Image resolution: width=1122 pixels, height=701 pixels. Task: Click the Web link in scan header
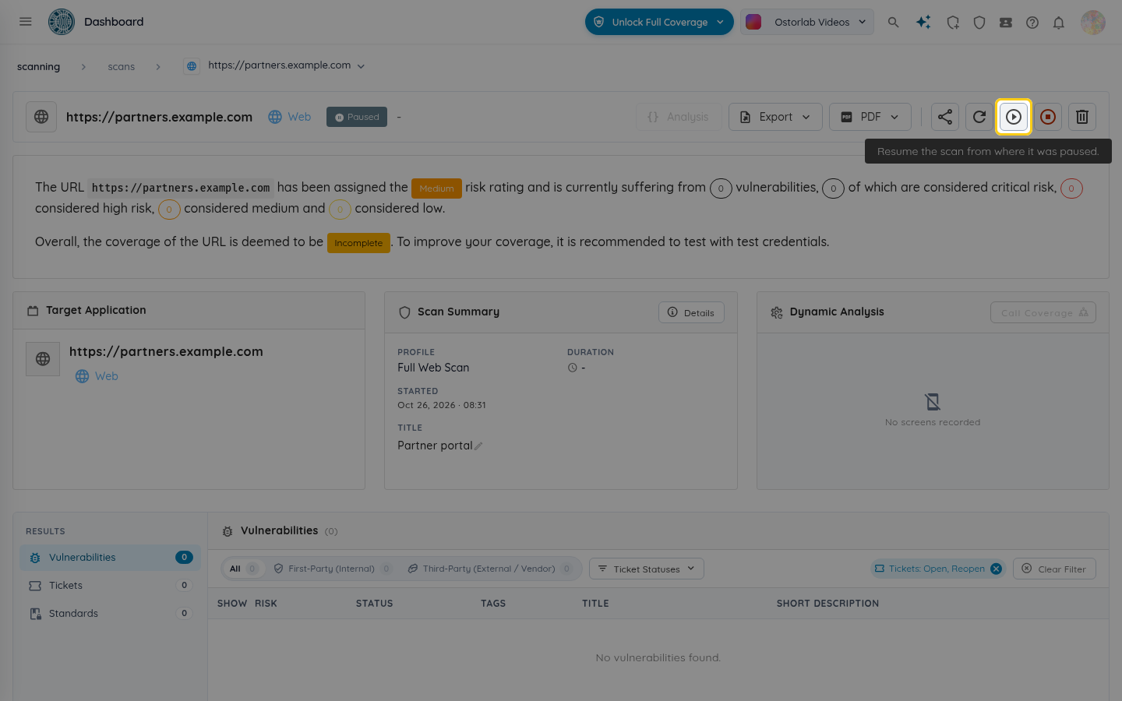[x=289, y=117]
